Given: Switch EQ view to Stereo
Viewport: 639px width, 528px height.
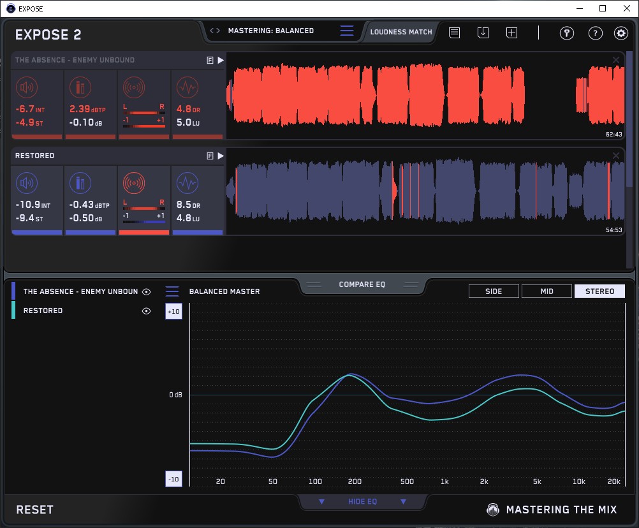Looking at the screenshot, I should point(599,291).
